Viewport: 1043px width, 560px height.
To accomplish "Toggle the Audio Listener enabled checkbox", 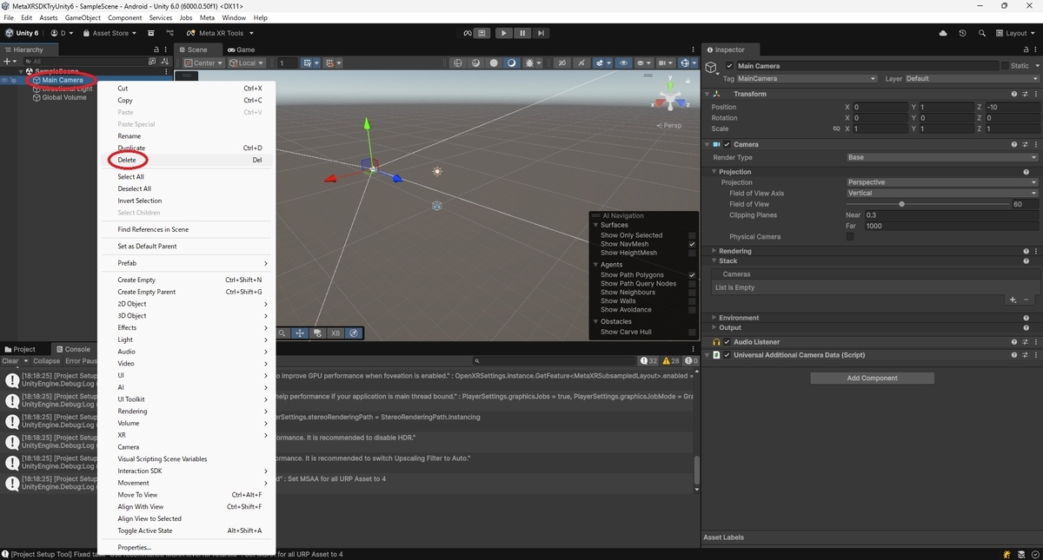I will (727, 342).
